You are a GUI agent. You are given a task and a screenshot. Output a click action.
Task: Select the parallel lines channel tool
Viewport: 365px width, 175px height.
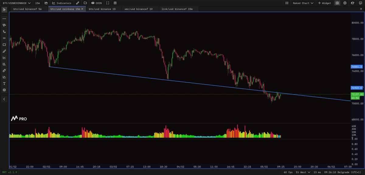pos(4,38)
